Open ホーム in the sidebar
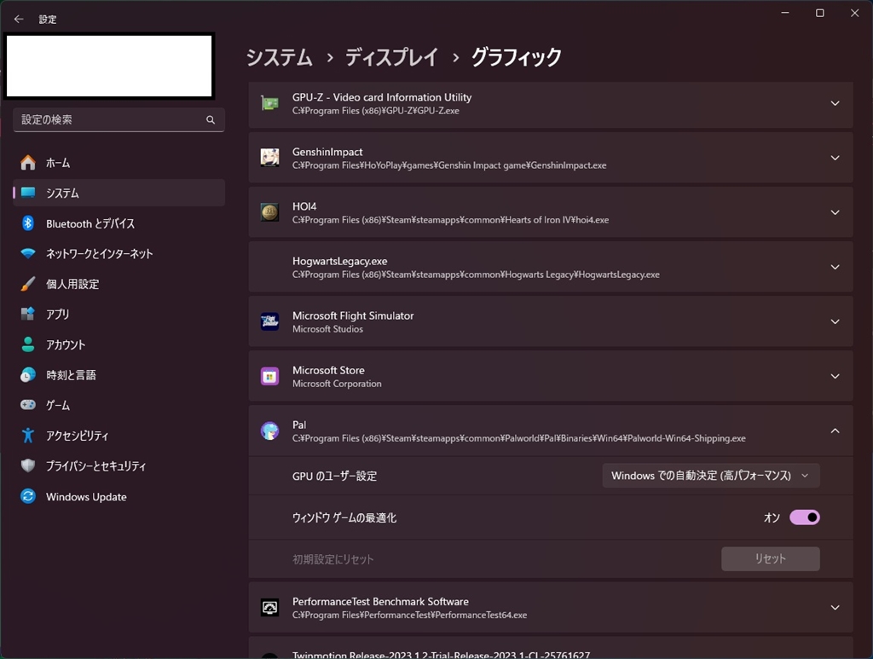Viewport: 873px width, 659px height. click(119, 163)
